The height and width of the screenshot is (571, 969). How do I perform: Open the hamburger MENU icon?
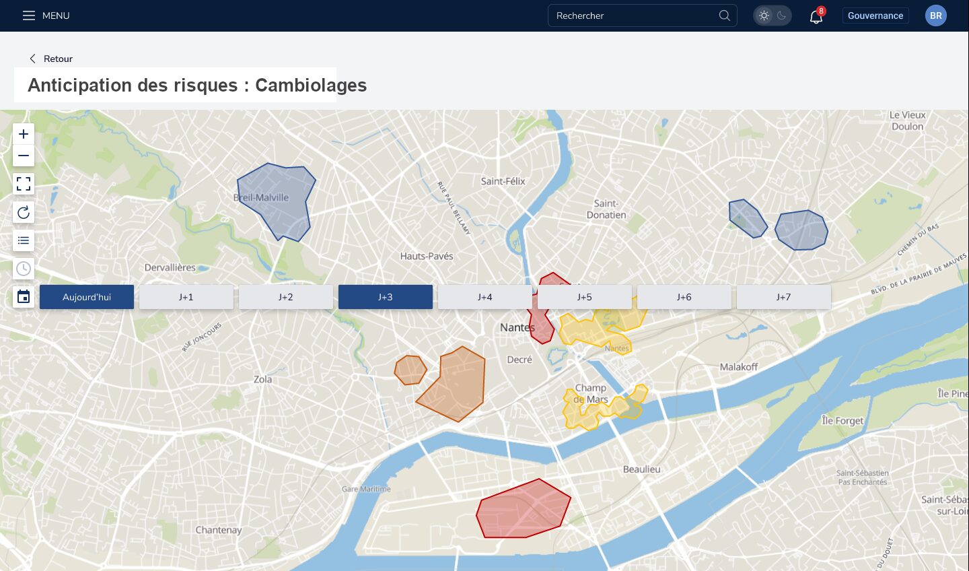pyautogui.click(x=29, y=15)
